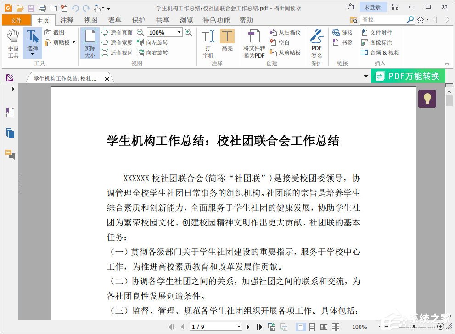Screen dimensions: 455x334
Task: Switch to the 视图 ribbon tab
Action: click(x=90, y=20)
